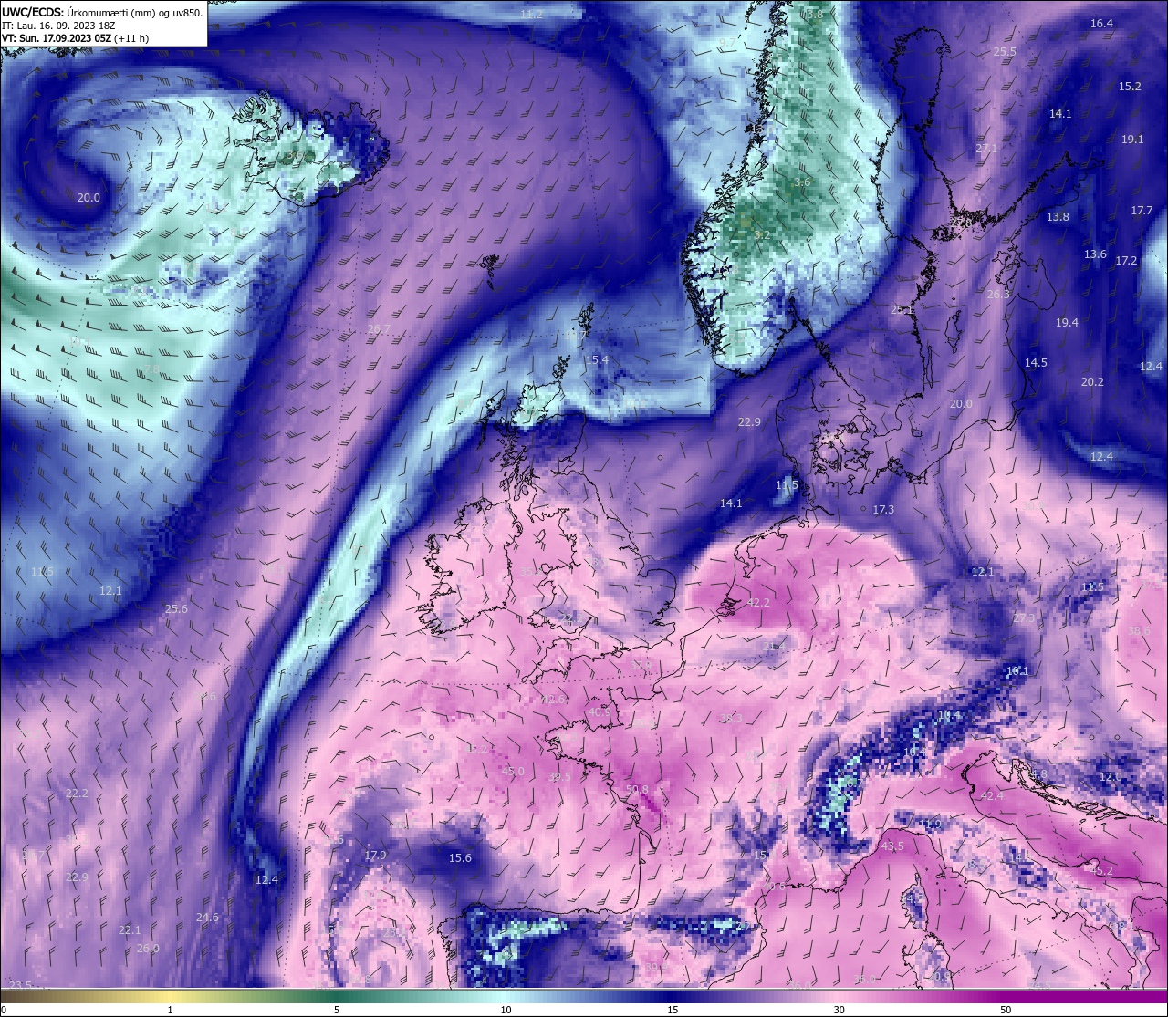Viewport: 1168px width, 1017px height.
Task: Click the 19.4 value label
Action: [x=1067, y=323]
